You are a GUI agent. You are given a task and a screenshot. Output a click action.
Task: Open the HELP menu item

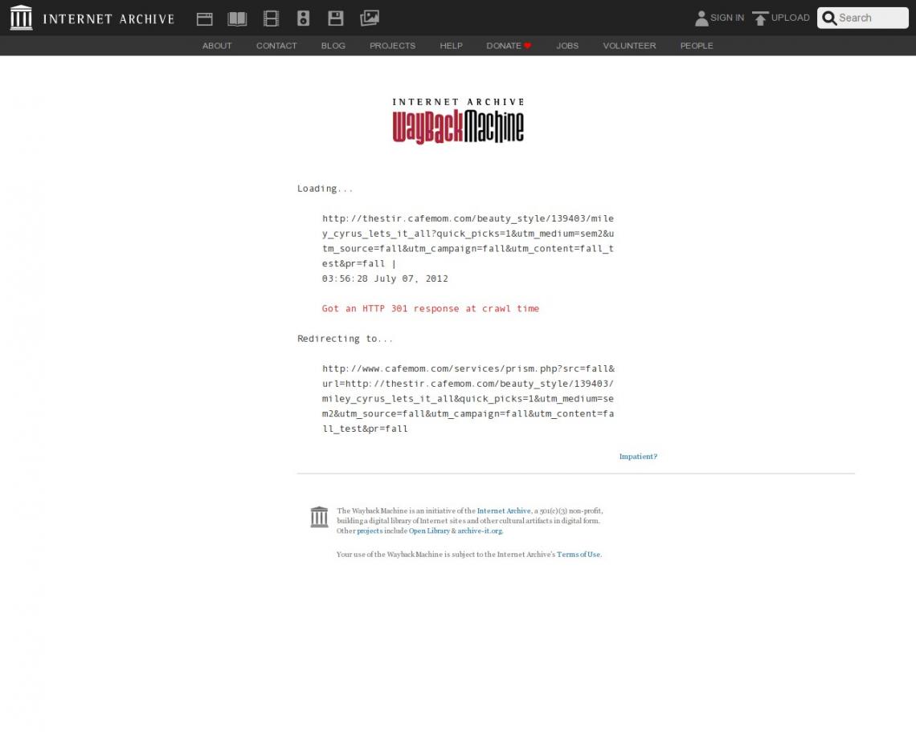(451, 46)
